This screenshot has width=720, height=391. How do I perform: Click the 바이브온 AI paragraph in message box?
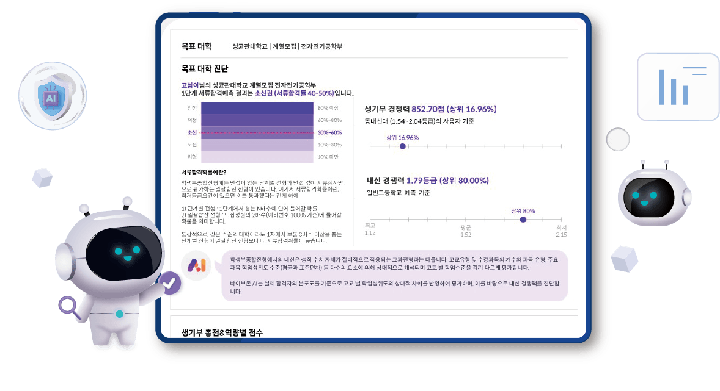pyautogui.click(x=394, y=287)
